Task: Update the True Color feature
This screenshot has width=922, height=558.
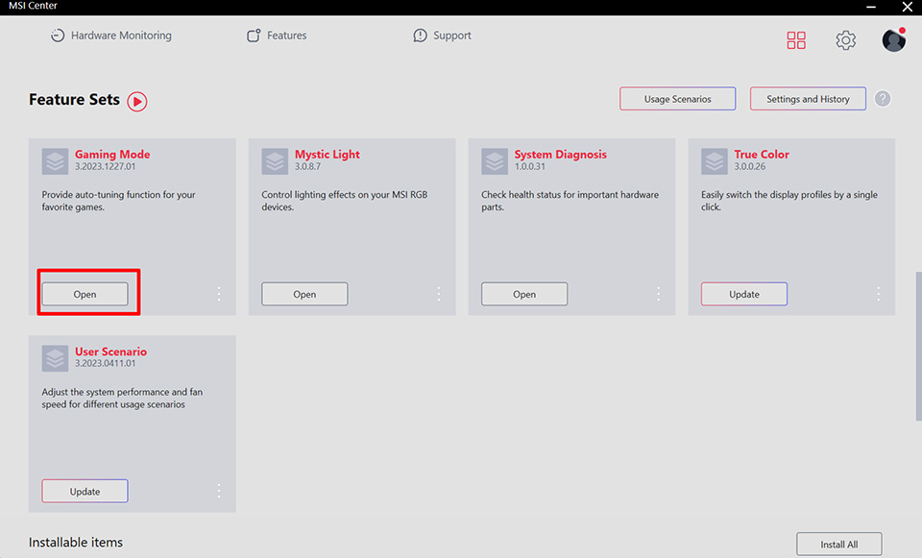Action: [744, 294]
